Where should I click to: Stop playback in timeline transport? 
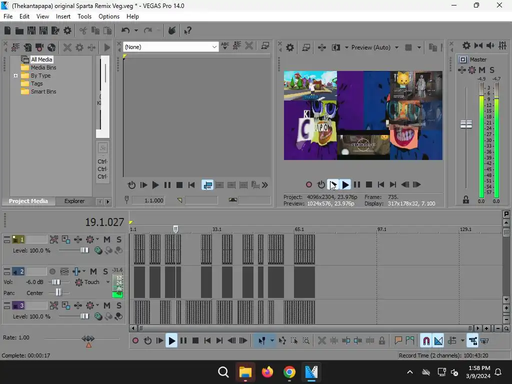[195, 341]
